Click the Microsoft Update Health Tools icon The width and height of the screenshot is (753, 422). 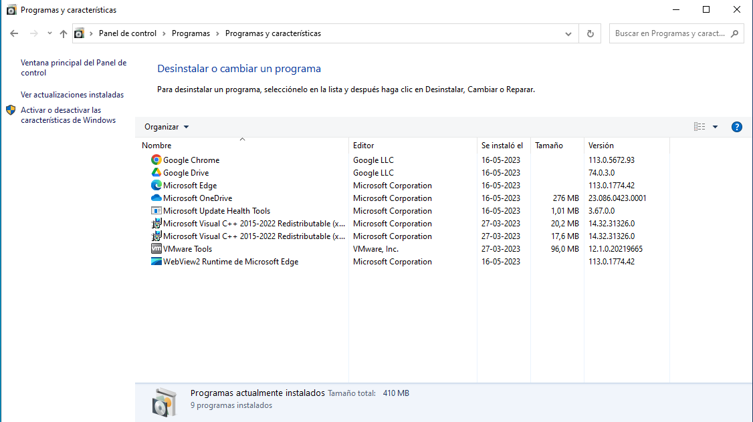pyautogui.click(x=156, y=210)
